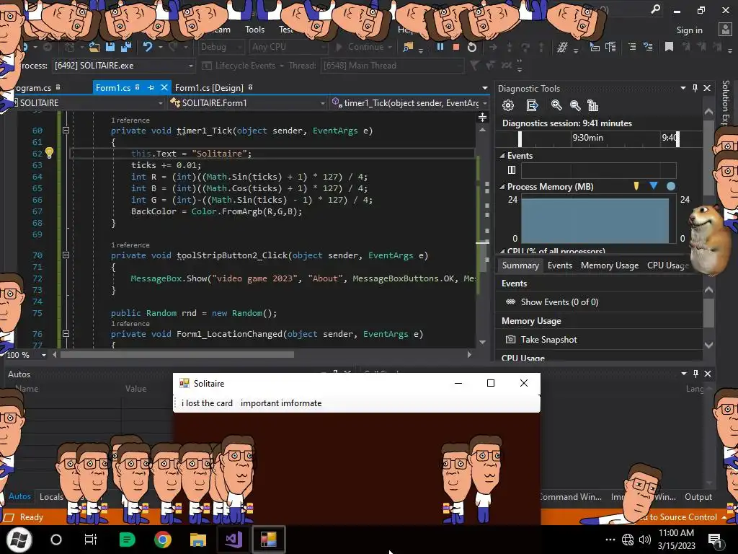Open Visual Studio taskbar icon
Viewport: 738px width, 554px height.
[234, 540]
